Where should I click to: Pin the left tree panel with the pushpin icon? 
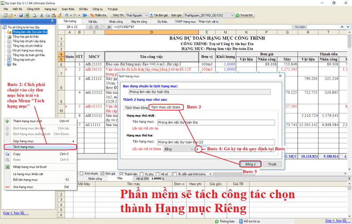[x=52, y=21]
